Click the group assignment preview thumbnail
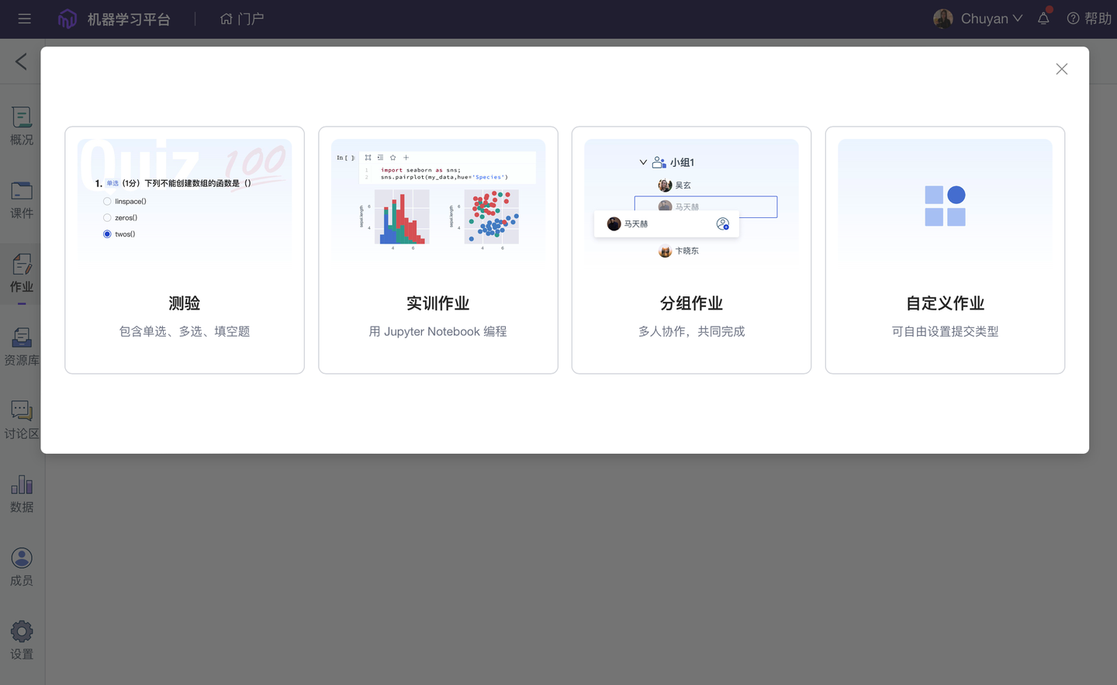The height and width of the screenshot is (685, 1117). click(692, 202)
